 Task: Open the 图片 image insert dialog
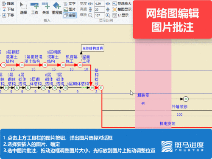click(70, 9)
